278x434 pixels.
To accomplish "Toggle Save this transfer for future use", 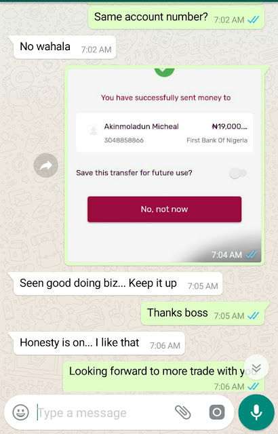I will pos(238,174).
